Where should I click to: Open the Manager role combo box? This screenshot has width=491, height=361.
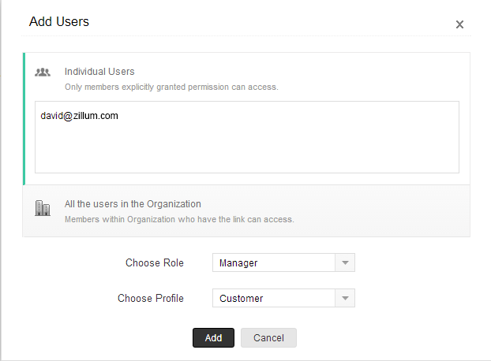click(x=274, y=262)
